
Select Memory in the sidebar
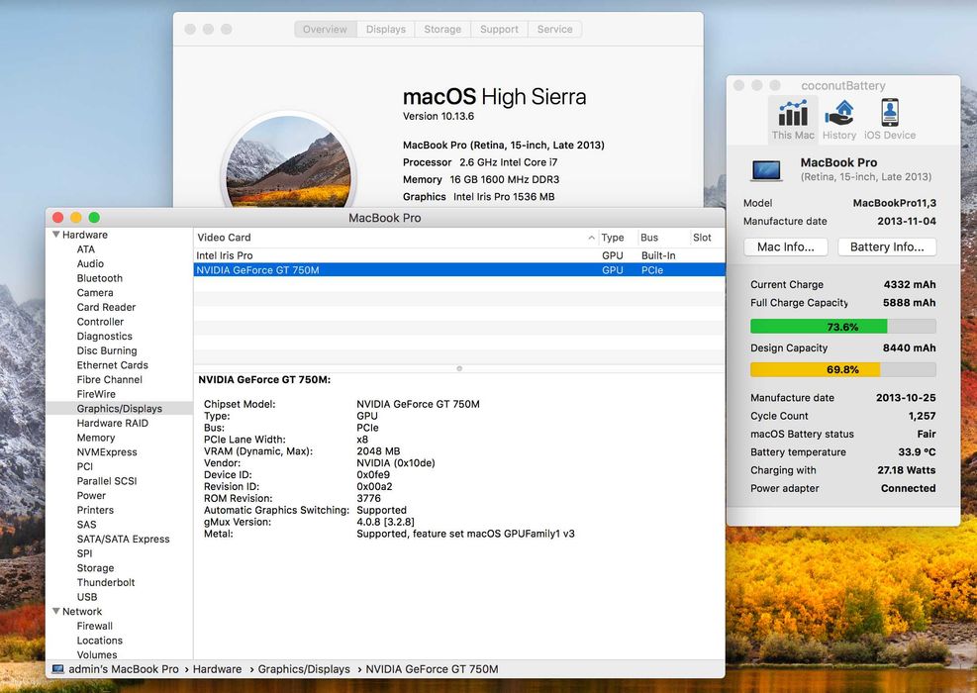tap(96, 438)
